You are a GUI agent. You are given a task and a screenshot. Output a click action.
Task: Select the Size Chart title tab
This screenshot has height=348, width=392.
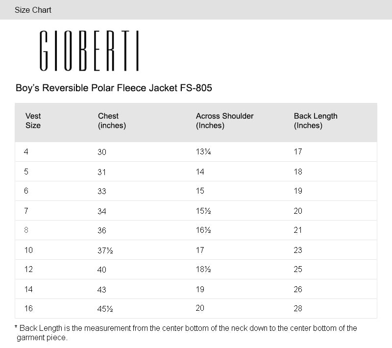[33, 10]
